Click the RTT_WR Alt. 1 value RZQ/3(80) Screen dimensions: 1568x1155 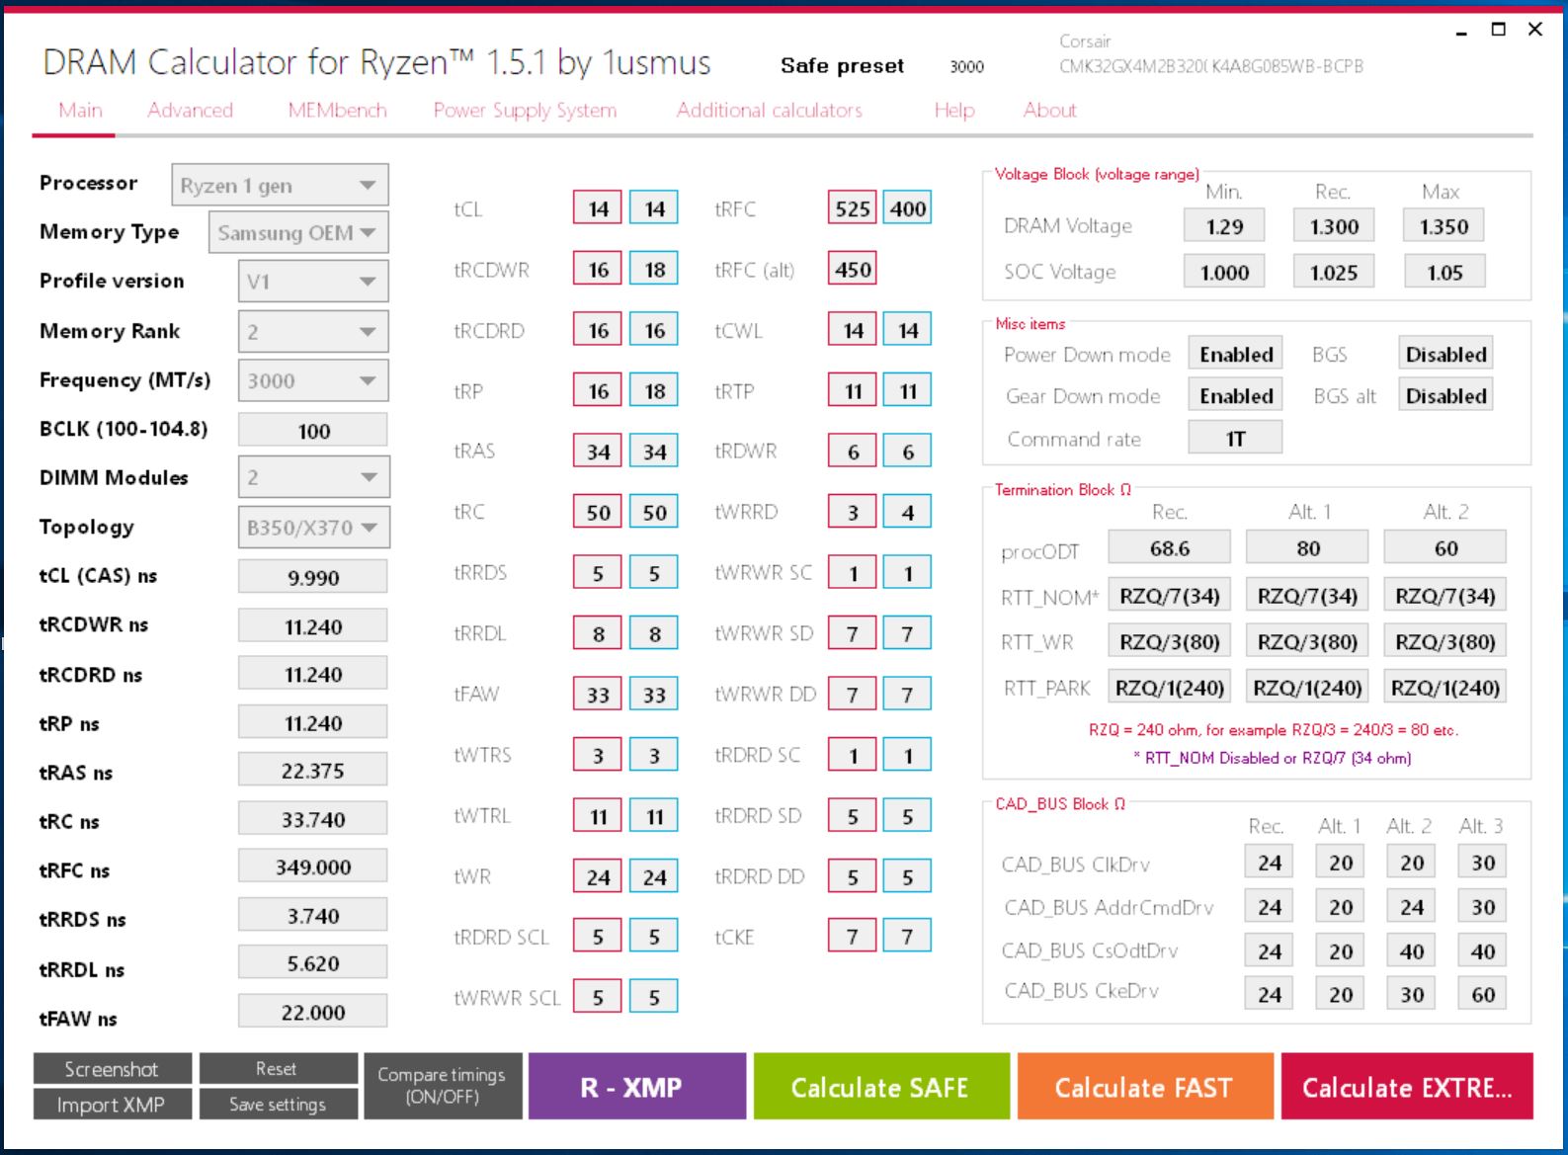(x=1307, y=641)
